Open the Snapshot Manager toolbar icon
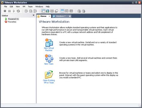This screenshot has height=108, width=142. pos(35,11)
